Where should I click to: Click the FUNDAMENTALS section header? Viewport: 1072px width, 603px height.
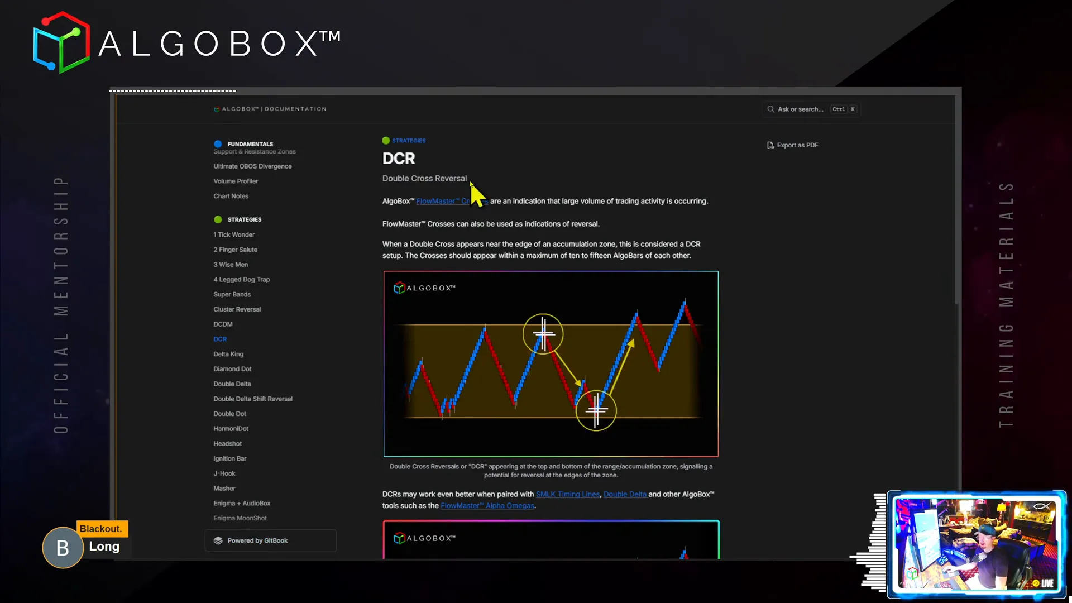[250, 144]
